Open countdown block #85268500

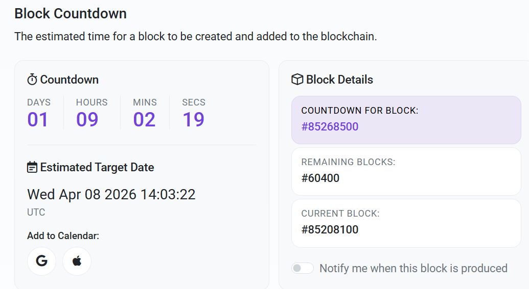[x=330, y=126]
